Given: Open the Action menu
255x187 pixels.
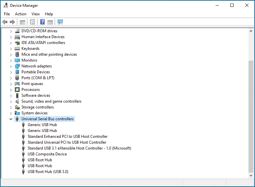Looking at the screenshot, I should [x=21, y=14].
